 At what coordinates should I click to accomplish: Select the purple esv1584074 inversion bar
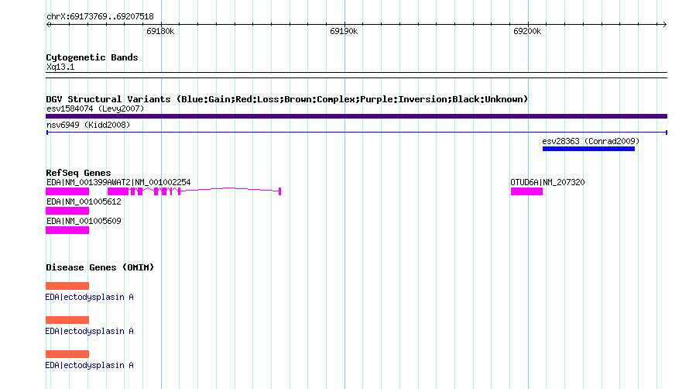(356, 116)
